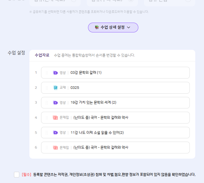Viewport: 204px width, 183px height.
Task: Select the 공유(우리 학교) radio option
Action: pyautogui.click(x=131, y=1)
